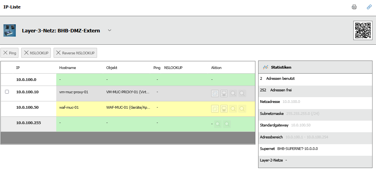376x170 pixels.
Task: Click the computer icon for 10.0.100.50 row
Action: coord(224,109)
